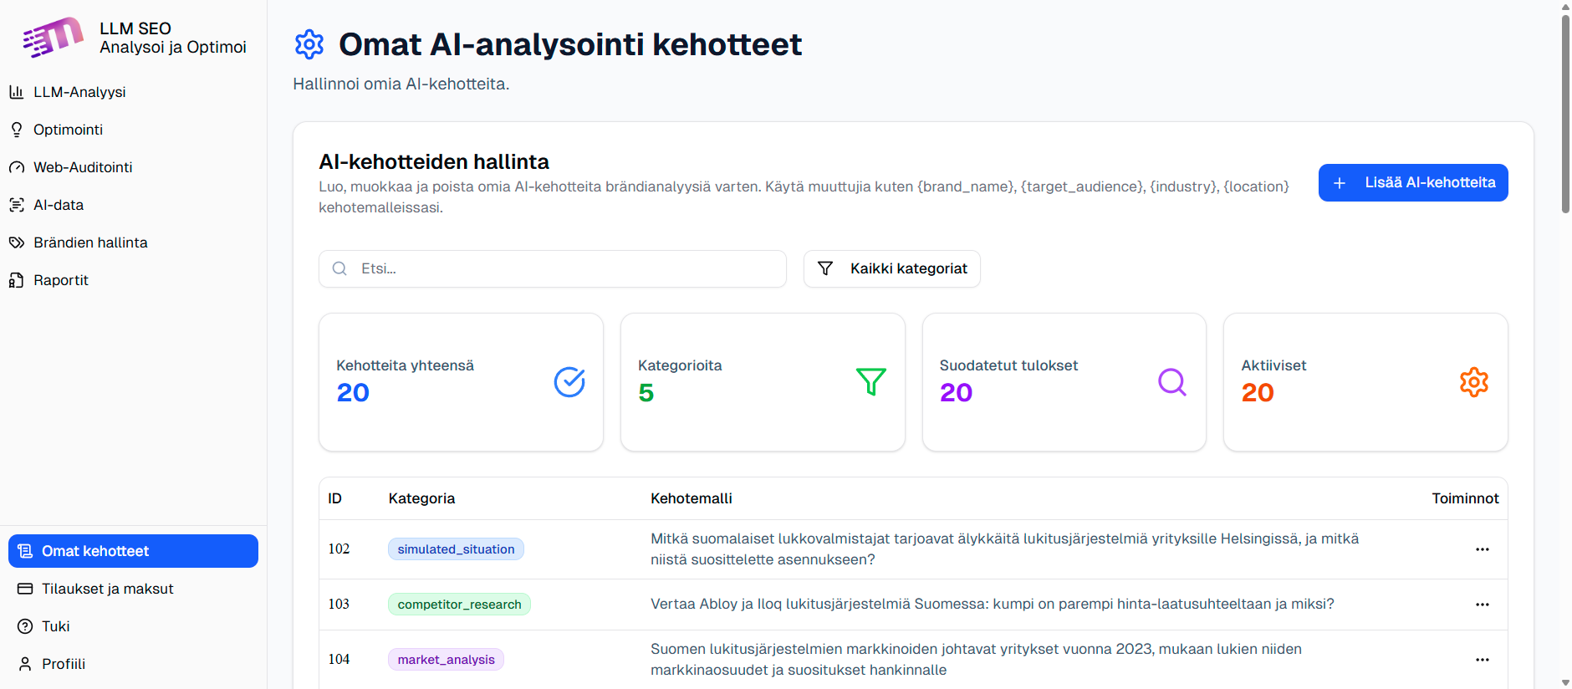Go to Optimointi in the sidebar
Screen dimensions: 1572x689
point(68,130)
